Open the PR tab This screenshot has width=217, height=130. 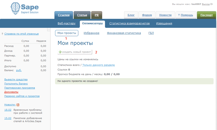pos(97,15)
